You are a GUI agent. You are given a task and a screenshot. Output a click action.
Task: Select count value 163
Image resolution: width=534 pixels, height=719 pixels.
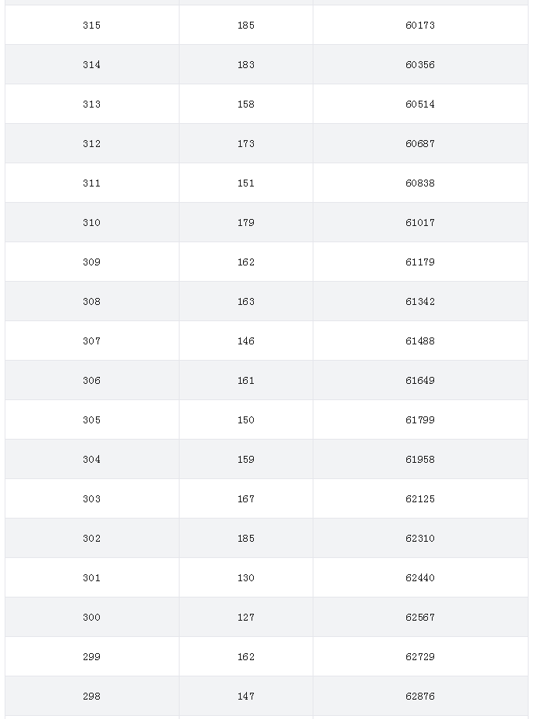pos(245,301)
